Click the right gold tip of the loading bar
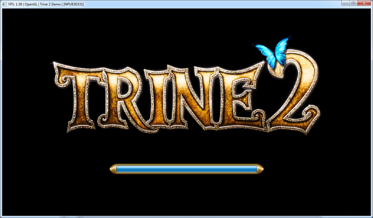This screenshot has height=218, width=373. pyautogui.click(x=260, y=169)
